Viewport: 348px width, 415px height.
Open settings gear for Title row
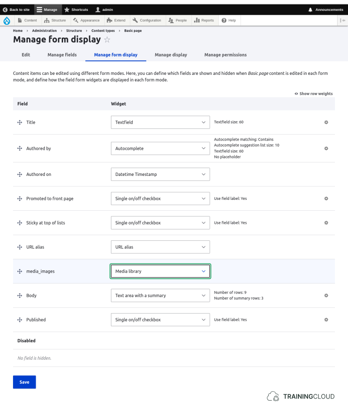pyautogui.click(x=326, y=122)
